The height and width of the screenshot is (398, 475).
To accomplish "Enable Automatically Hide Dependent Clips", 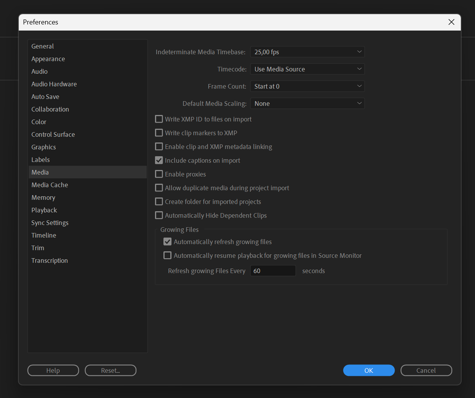I will click(159, 215).
